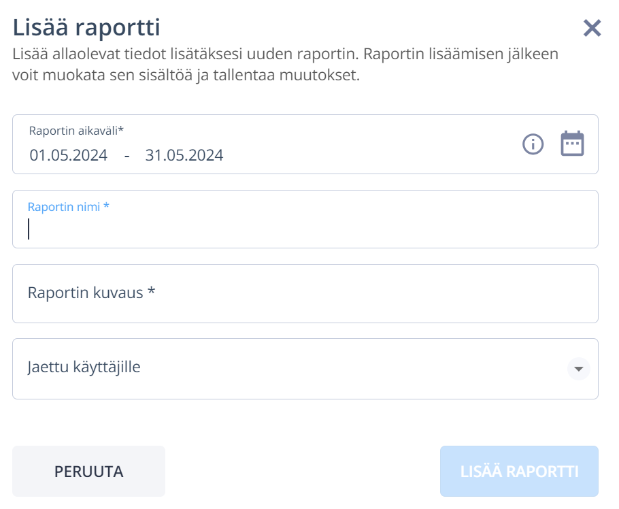This screenshot has height=509, width=619.
Task: Focus the Raportin nimi text field
Action: tap(305, 219)
